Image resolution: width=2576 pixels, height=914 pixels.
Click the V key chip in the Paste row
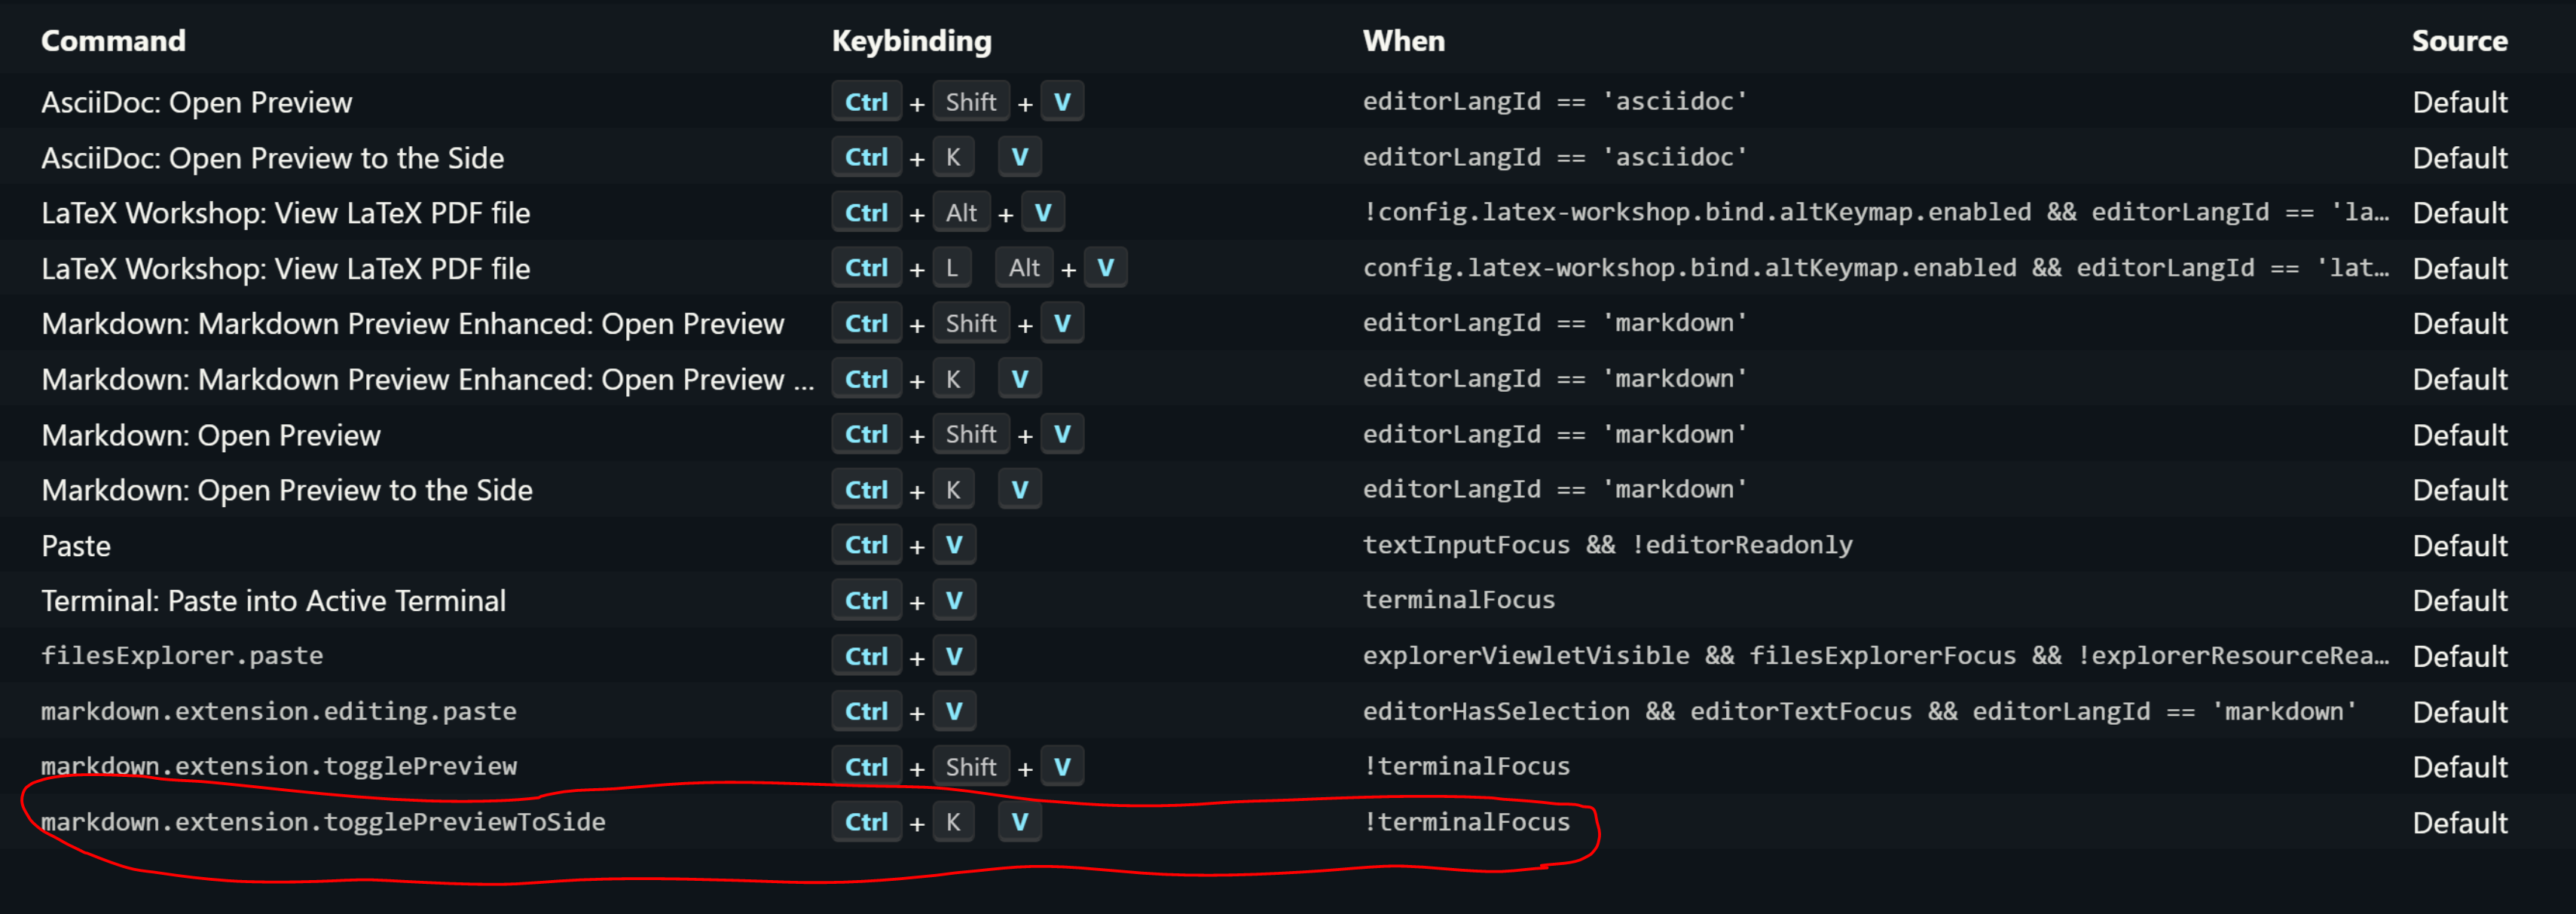tap(954, 545)
